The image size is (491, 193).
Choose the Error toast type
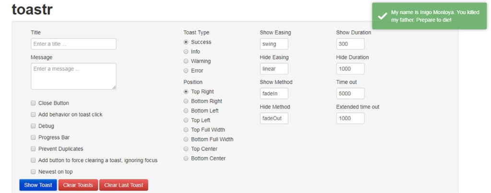point(186,71)
